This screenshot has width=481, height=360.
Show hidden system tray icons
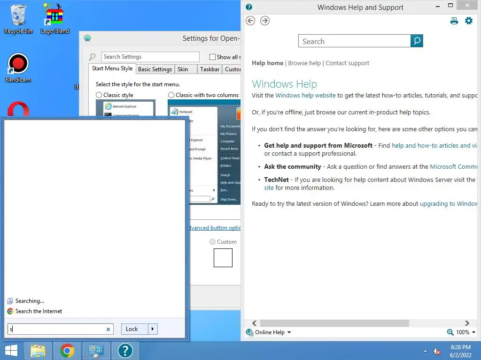click(x=425, y=351)
